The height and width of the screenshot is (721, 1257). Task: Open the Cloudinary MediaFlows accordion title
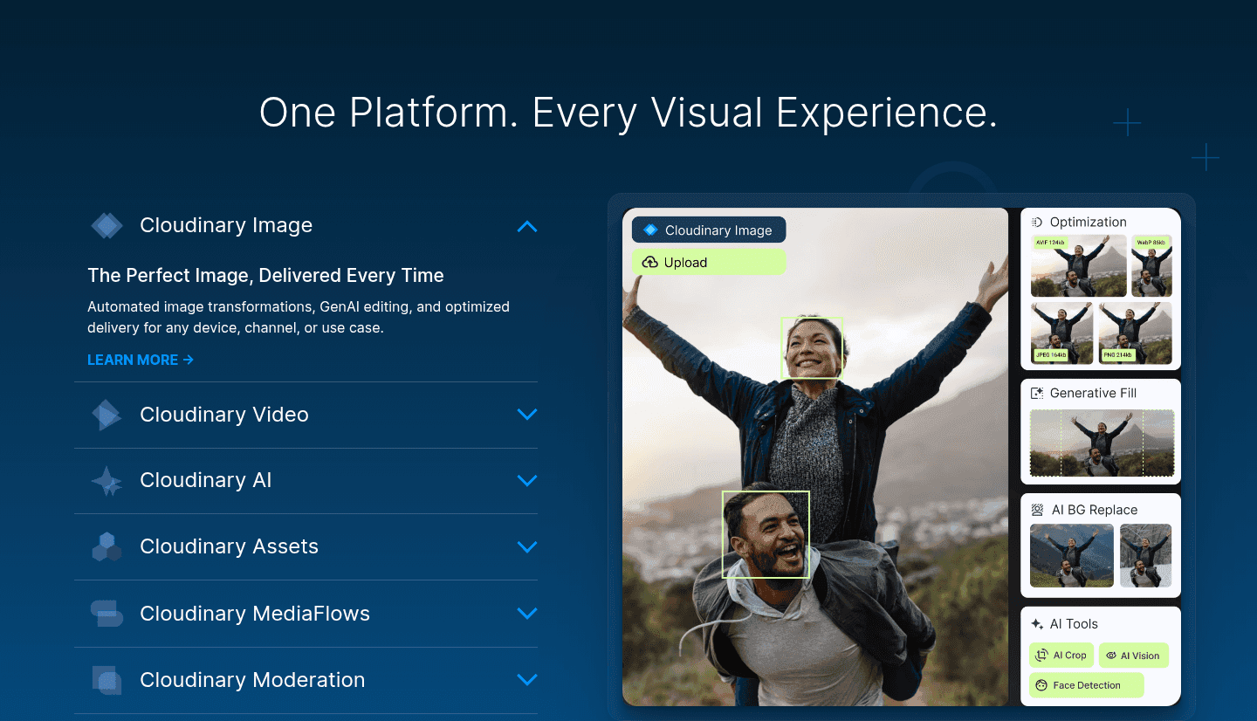255,614
